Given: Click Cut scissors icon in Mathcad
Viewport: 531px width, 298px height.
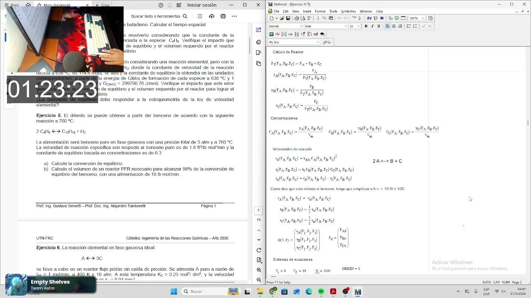Looking at the screenshot, I should (x=318, y=18).
